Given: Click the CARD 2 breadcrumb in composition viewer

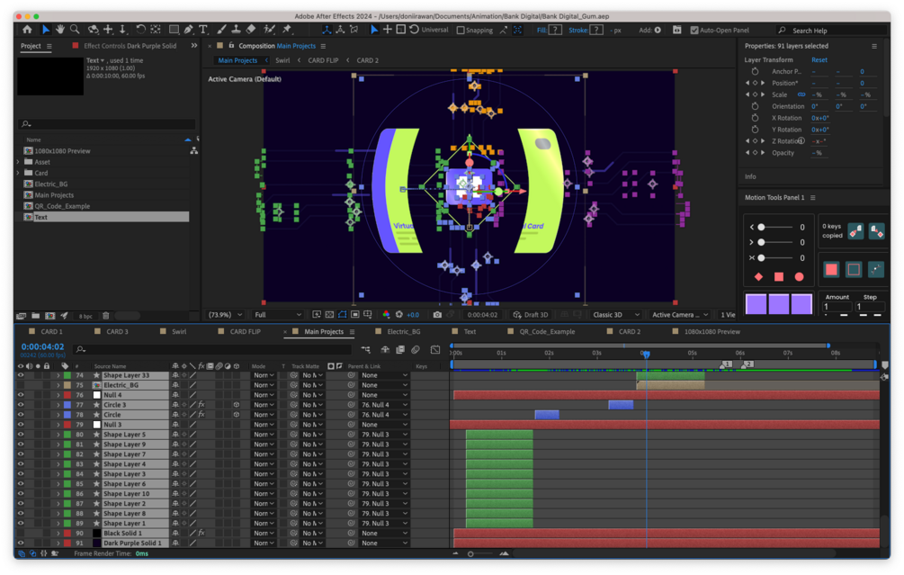Looking at the screenshot, I should (367, 60).
